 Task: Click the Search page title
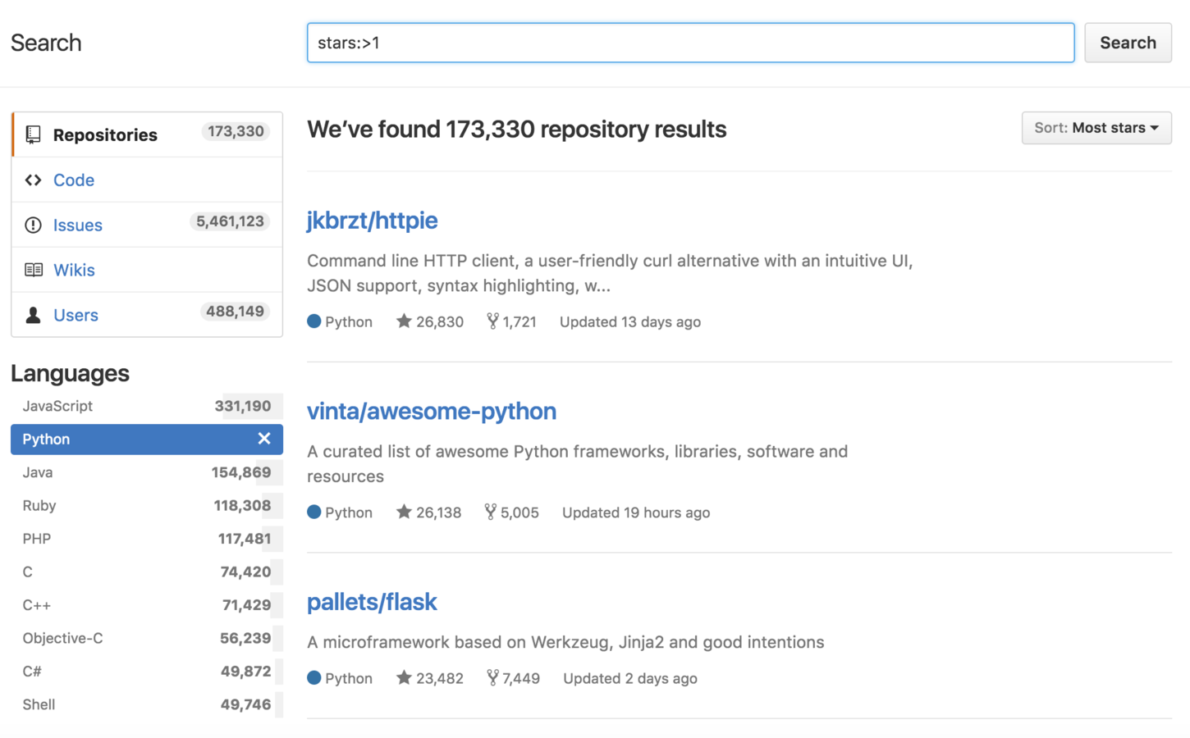tap(46, 43)
